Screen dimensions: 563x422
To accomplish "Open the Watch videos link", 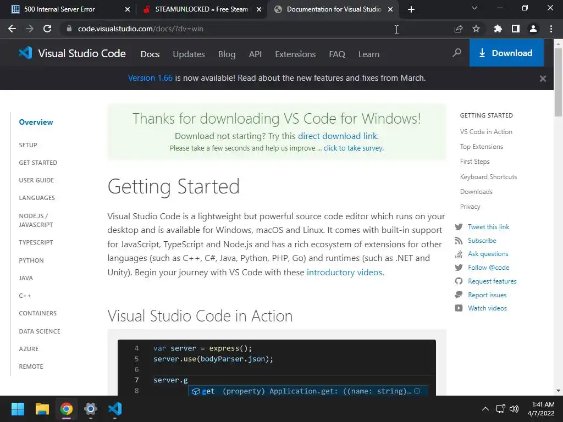I will [x=487, y=308].
